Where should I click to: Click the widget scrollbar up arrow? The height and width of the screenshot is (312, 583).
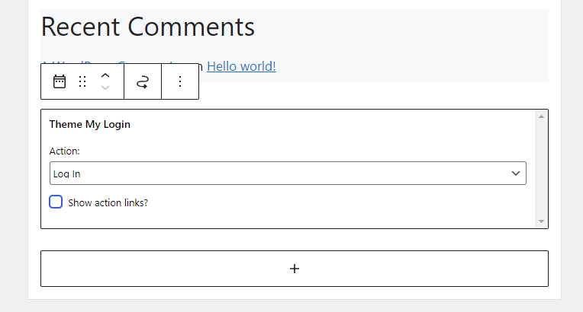pos(541,116)
